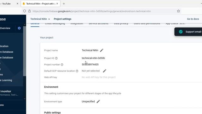Close the YouTube tab

click(18, 3)
